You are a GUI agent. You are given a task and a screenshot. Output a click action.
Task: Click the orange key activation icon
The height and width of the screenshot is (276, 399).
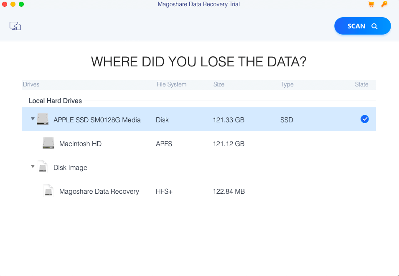pos(384,4)
